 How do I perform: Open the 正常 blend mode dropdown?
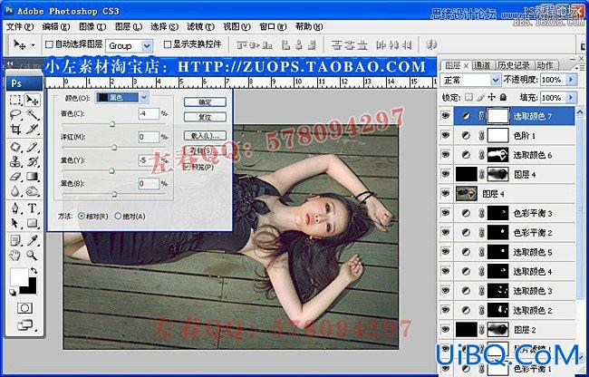point(470,80)
